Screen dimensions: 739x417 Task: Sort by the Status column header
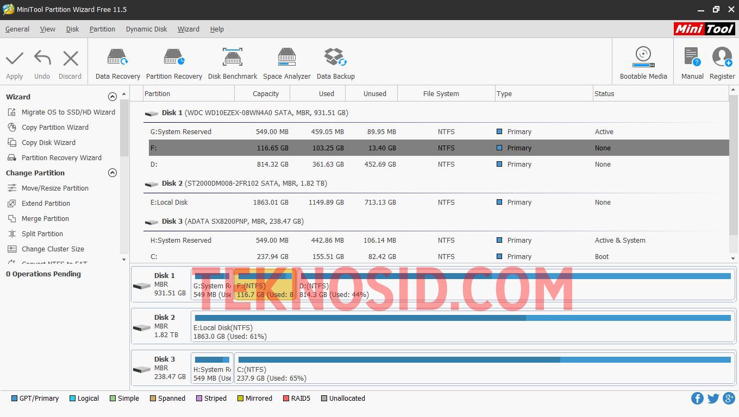coord(661,93)
